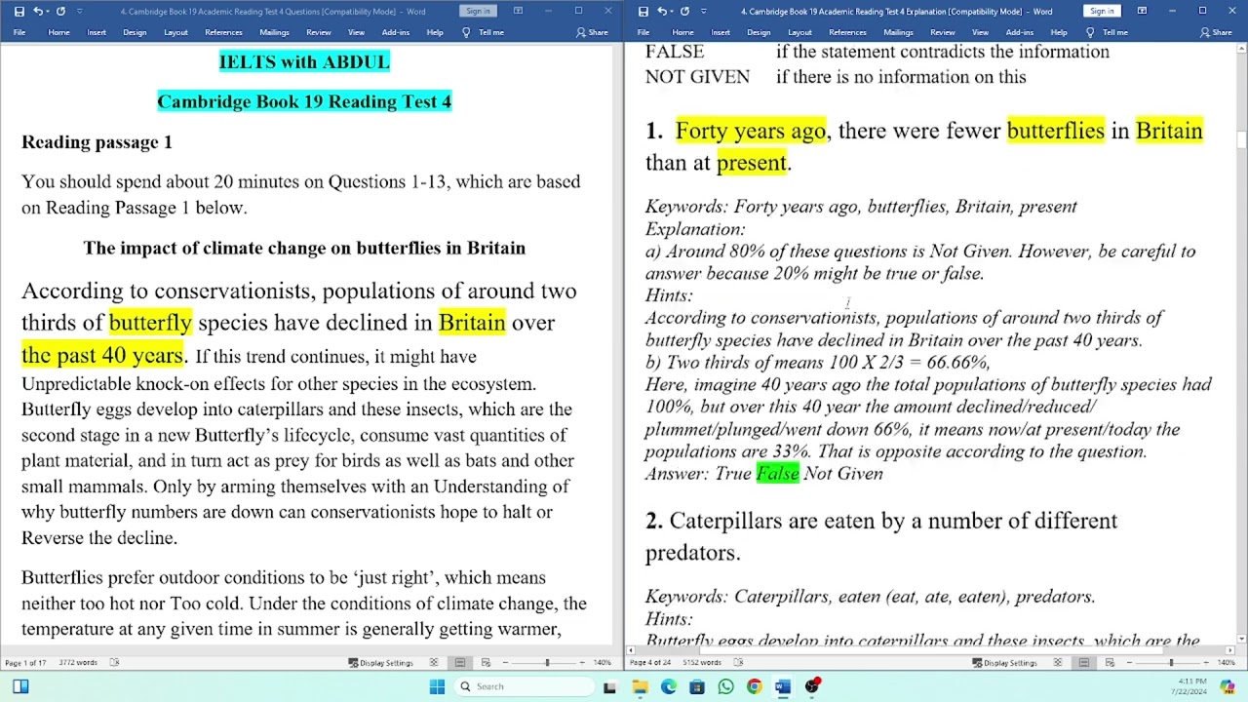Viewport: 1248px width, 702px height.
Task: Open Google Chrome from taskbar
Action: coord(754,686)
